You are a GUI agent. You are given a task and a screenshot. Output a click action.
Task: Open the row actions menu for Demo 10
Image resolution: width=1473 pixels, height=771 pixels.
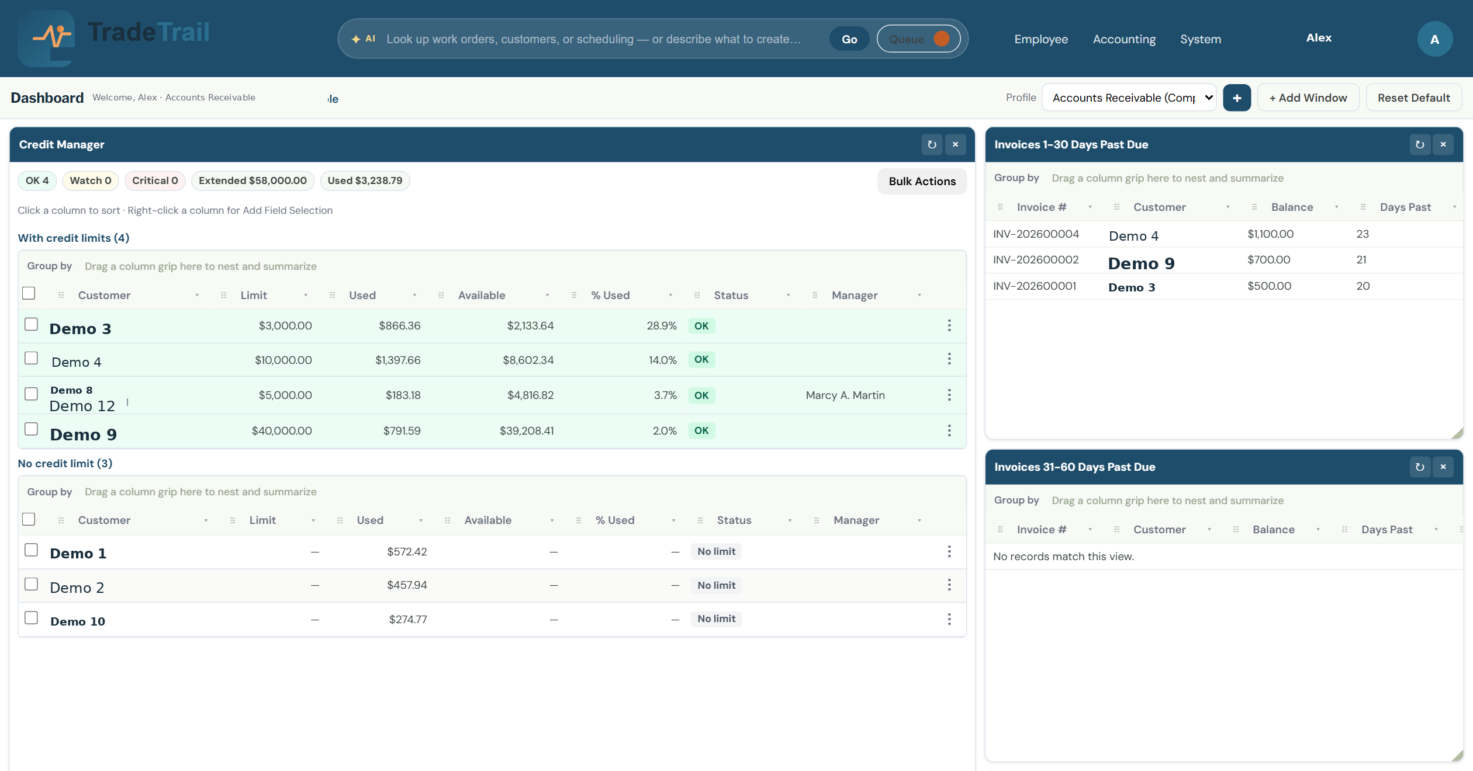pyautogui.click(x=949, y=619)
